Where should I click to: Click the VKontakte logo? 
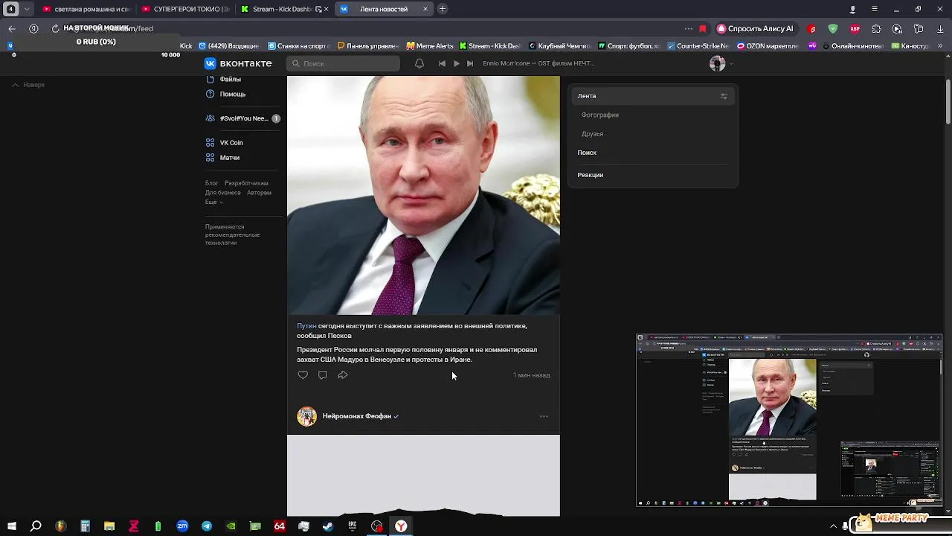coord(238,63)
